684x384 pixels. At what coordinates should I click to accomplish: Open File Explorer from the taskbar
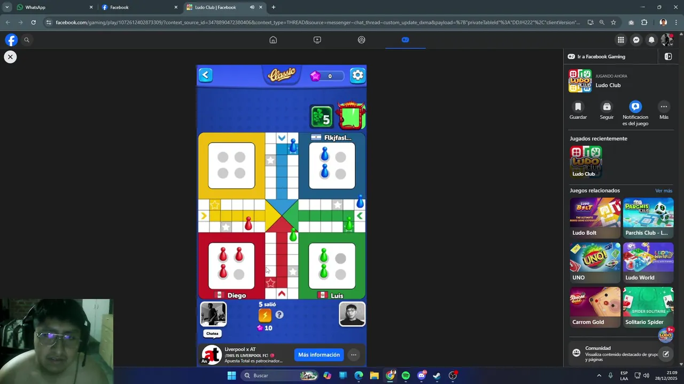[374, 375]
